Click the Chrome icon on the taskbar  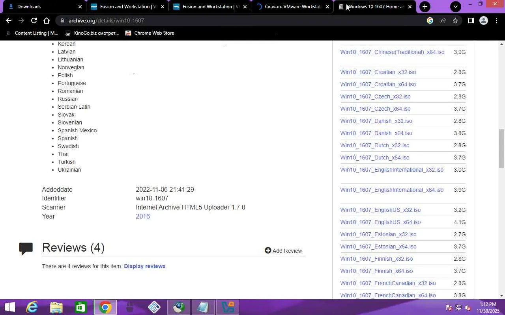(x=105, y=307)
